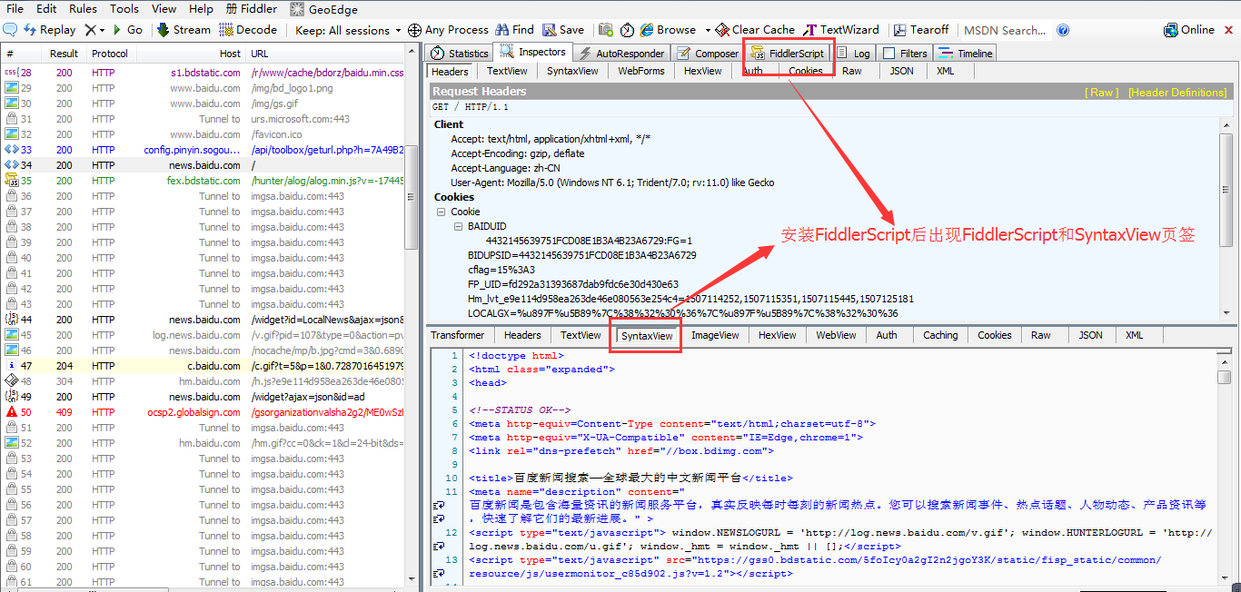Open the View menu
1241x592 pixels.
pos(164,9)
